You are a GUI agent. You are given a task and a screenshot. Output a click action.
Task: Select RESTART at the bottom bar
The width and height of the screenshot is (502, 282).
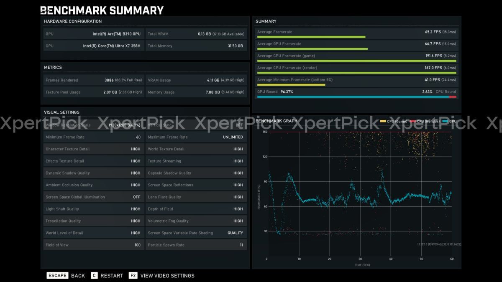112,276
